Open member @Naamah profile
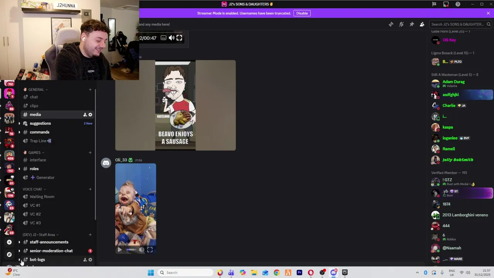The height and width of the screenshot is (278, 494). (x=452, y=248)
